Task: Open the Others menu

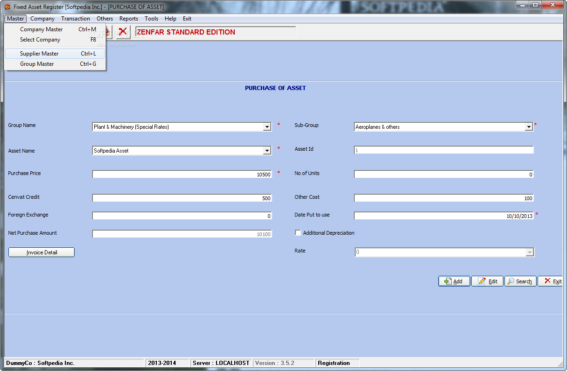Action: [x=105, y=19]
